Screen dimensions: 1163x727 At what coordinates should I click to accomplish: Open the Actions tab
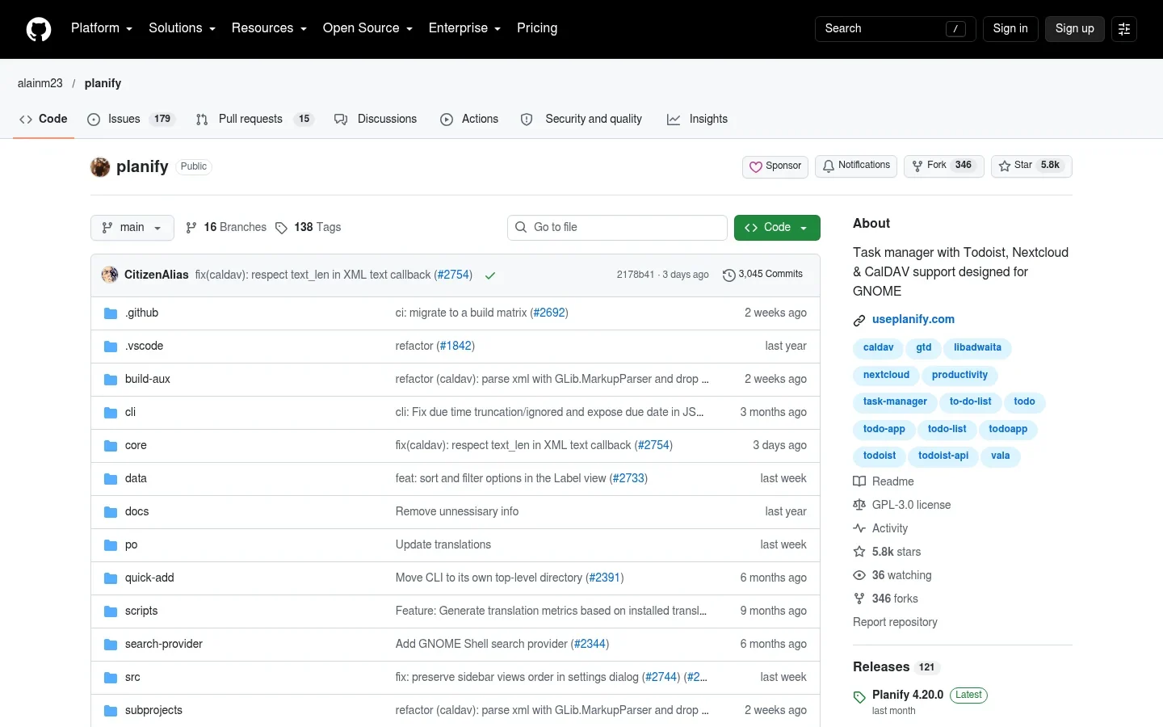[469, 119]
